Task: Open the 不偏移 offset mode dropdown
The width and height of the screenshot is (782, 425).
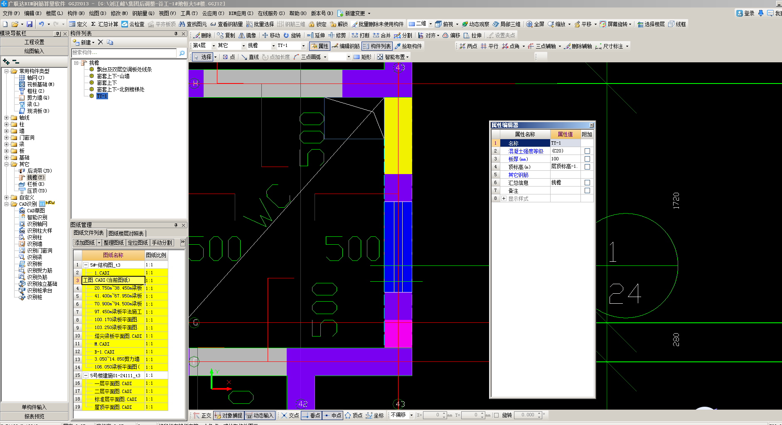Action: [411, 415]
